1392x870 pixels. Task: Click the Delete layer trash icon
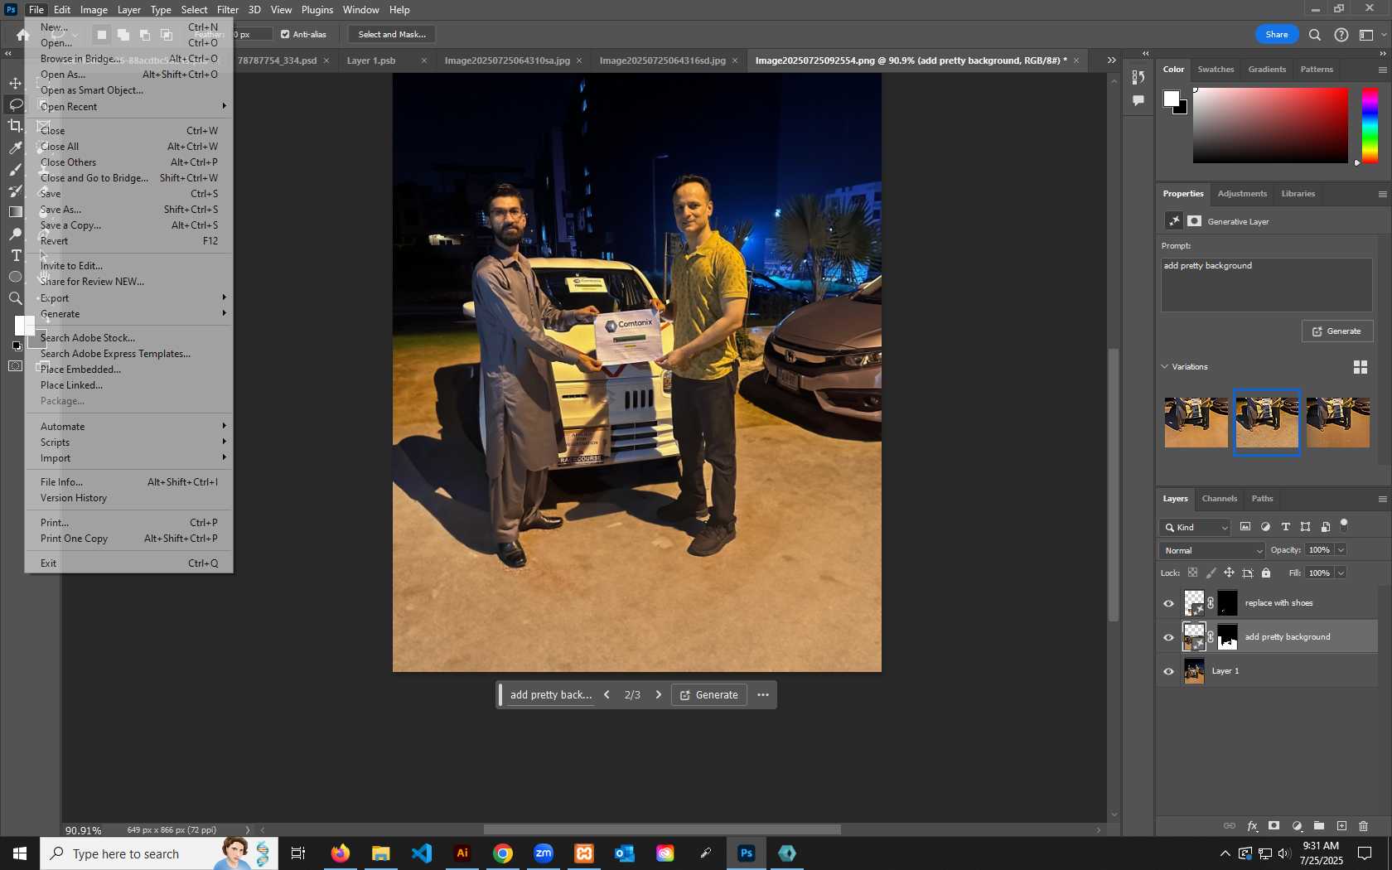[1364, 826]
